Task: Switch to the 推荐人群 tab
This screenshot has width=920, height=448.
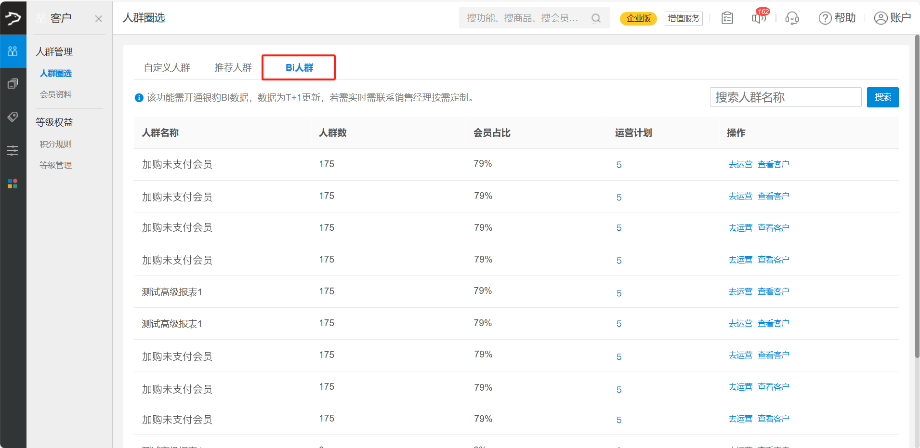Action: (x=233, y=68)
